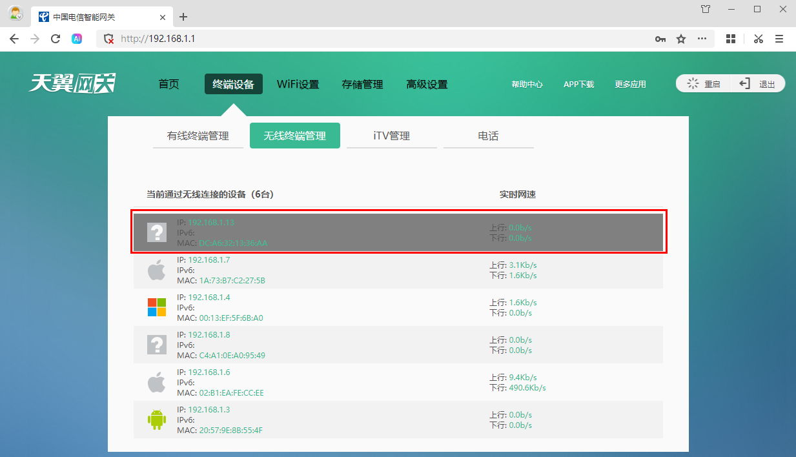Click the 重启 restart button

[x=704, y=84]
